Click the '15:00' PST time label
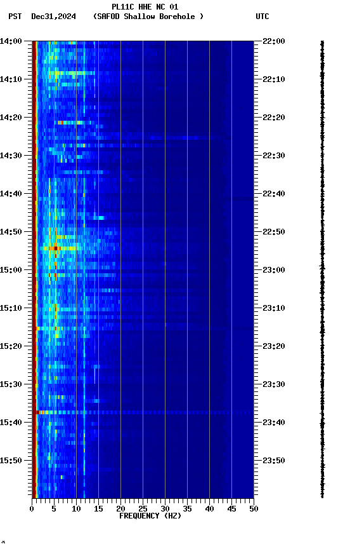The image size is (350, 549). tap(11, 270)
